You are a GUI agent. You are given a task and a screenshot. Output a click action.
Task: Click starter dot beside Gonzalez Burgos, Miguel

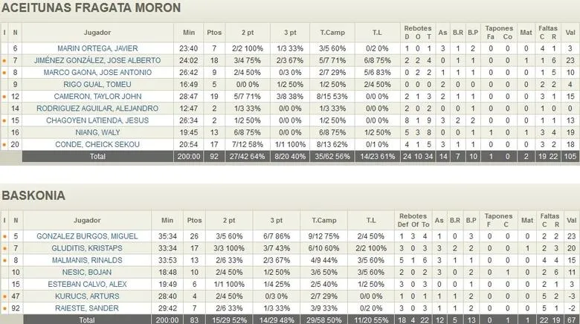(x=4, y=236)
